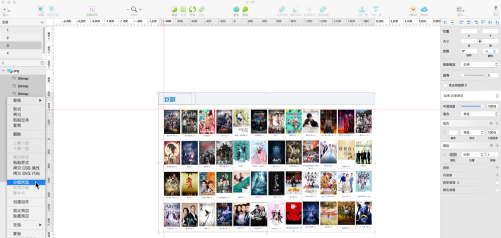The width and height of the screenshot is (501, 238).
Task: Click the Forward (move up) toolbar icon
Action: tap(362, 9)
